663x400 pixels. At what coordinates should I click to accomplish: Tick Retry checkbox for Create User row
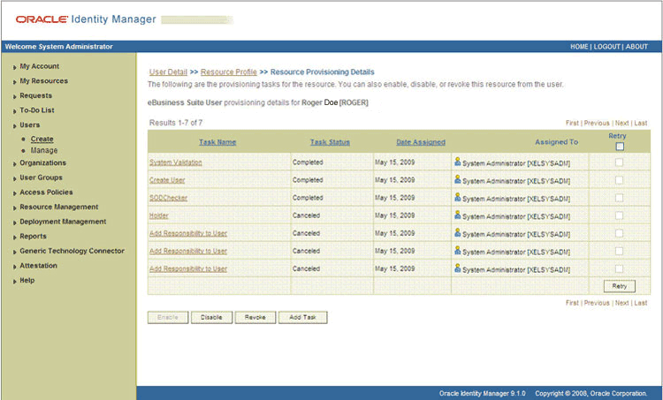619,180
